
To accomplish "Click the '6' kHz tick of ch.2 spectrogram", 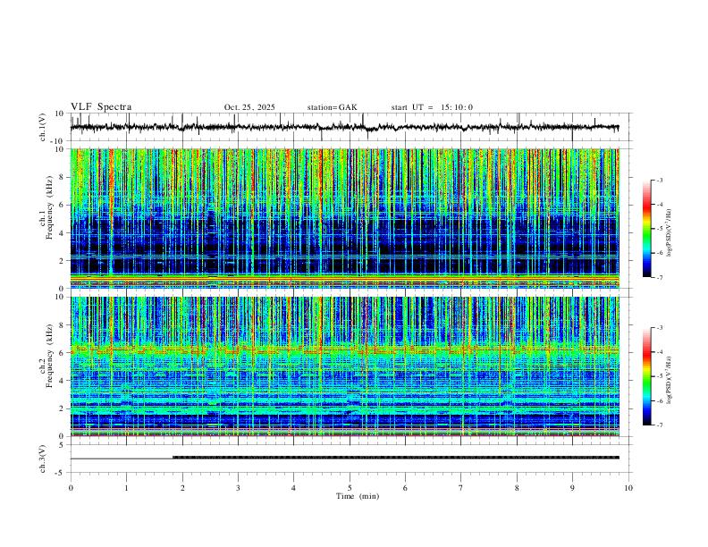I will click(63, 353).
